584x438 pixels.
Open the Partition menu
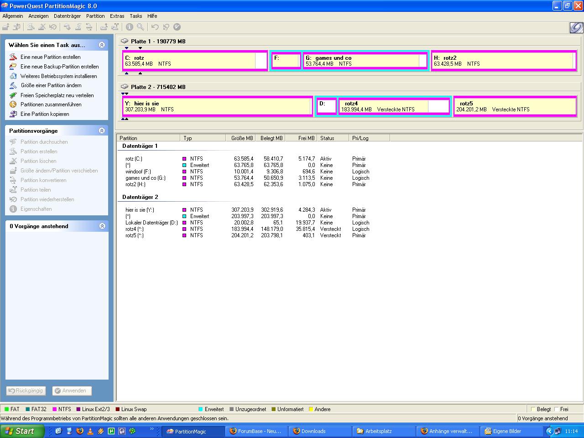point(95,16)
